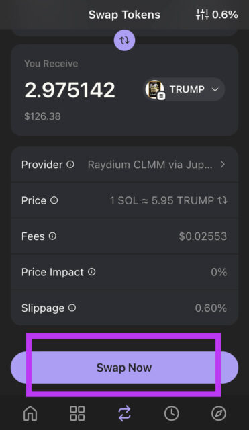The width and height of the screenshot is (249, 430).
Task: Open the Home tab icon
Action: pyautogui.click(x=30, y=413)
